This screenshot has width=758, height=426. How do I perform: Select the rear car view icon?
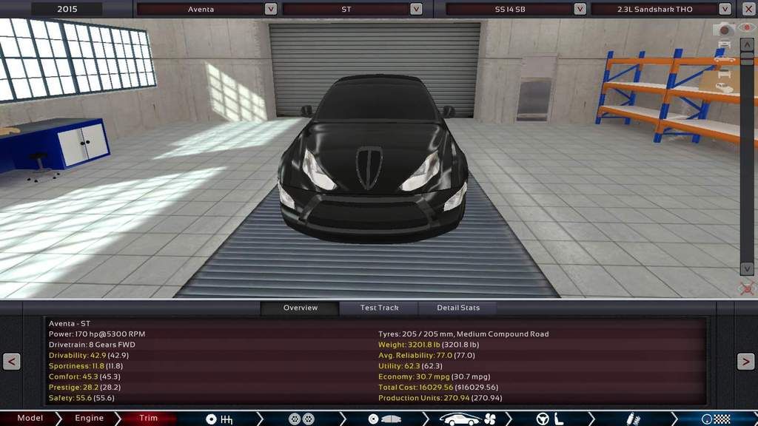(x=724, y=73)
